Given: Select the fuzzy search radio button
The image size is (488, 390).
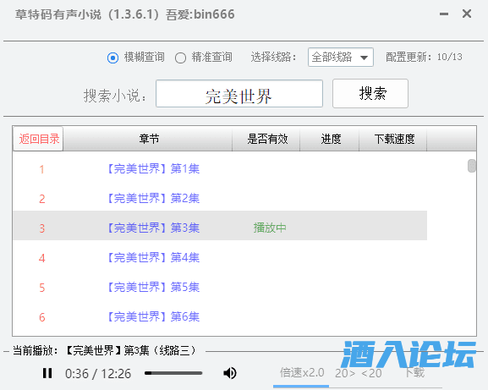Looking at the screenshot, I should coord(112,58).
